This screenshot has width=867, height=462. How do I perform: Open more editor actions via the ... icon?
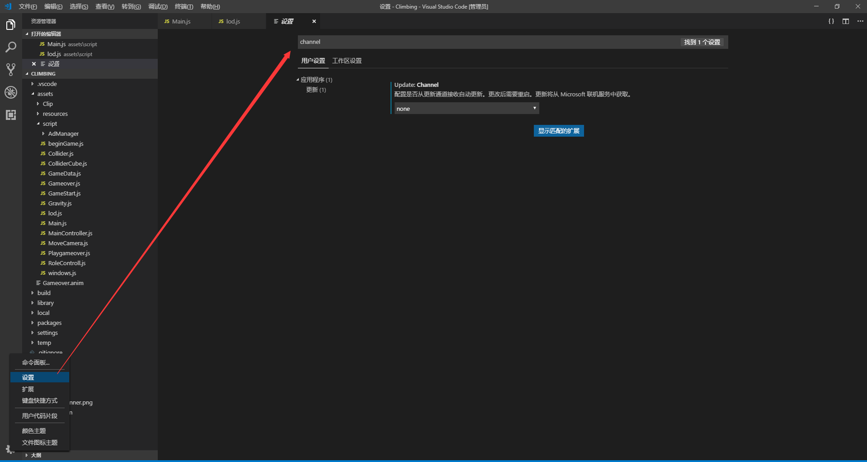click(860, 21)
